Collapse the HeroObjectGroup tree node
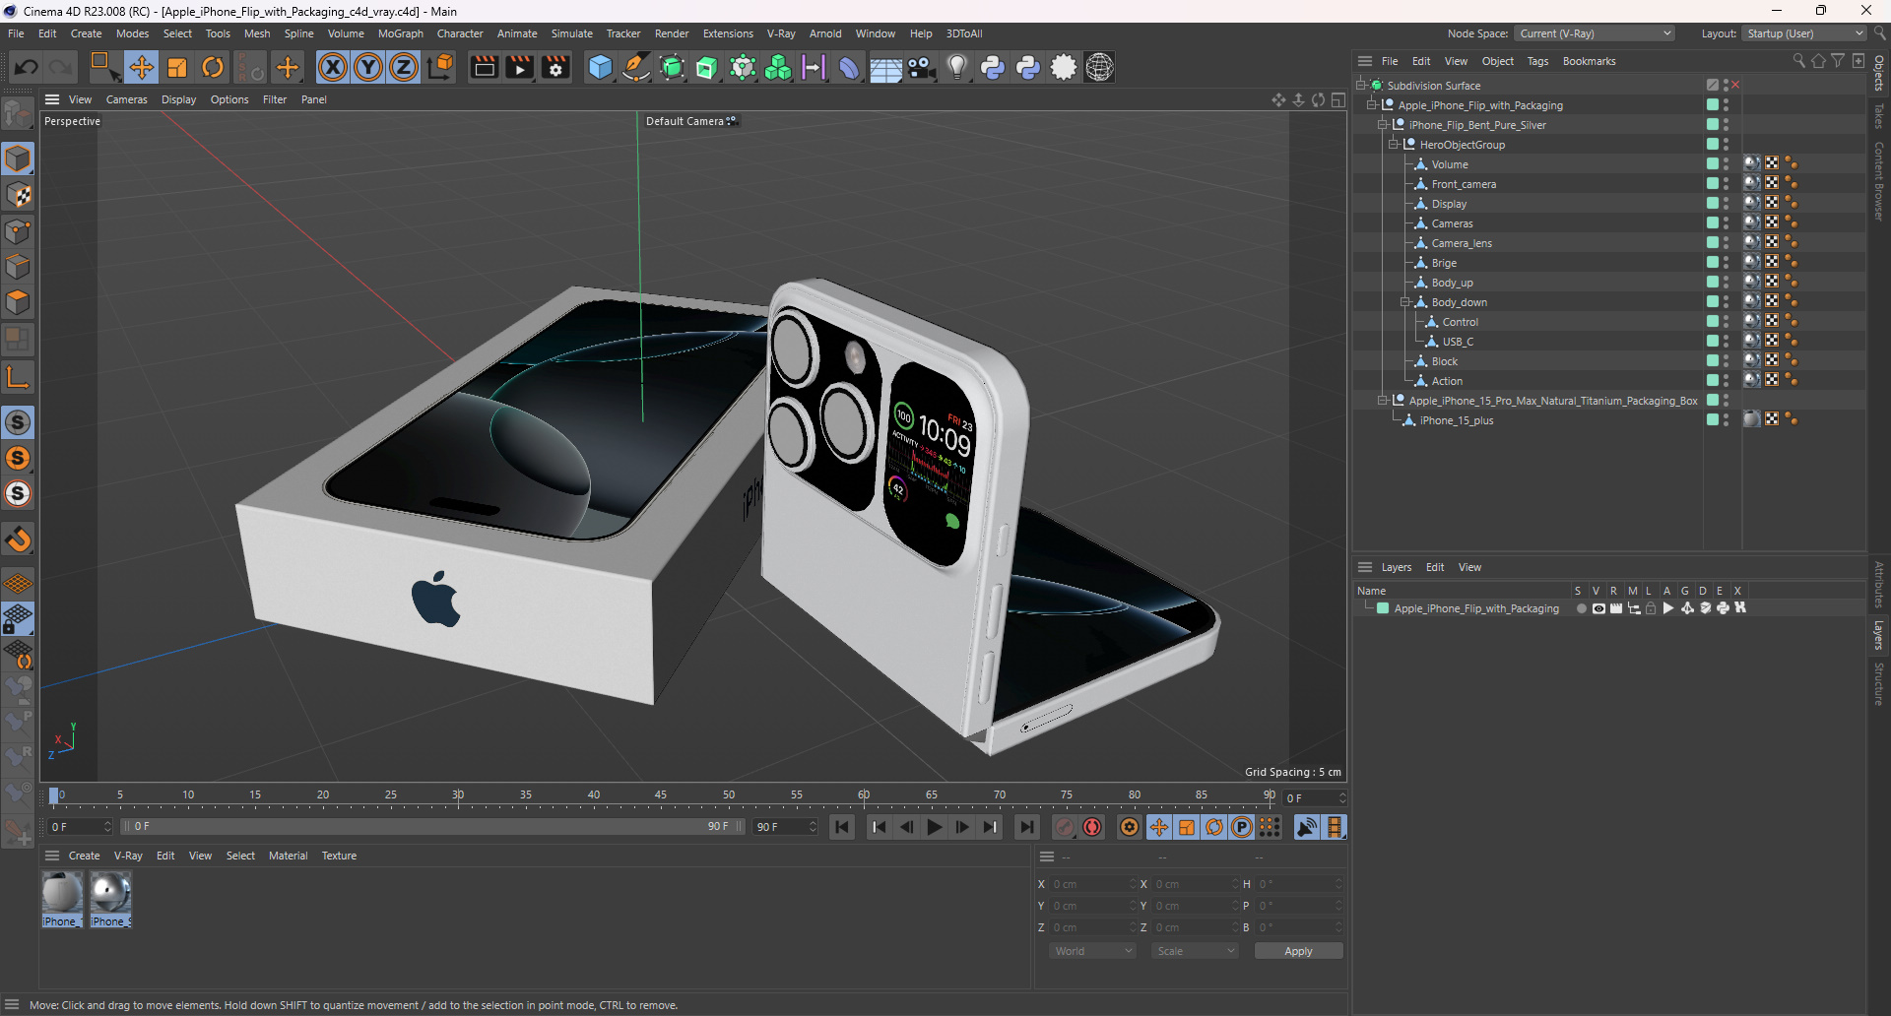 pyautogui.click(x=1394, y=145)
